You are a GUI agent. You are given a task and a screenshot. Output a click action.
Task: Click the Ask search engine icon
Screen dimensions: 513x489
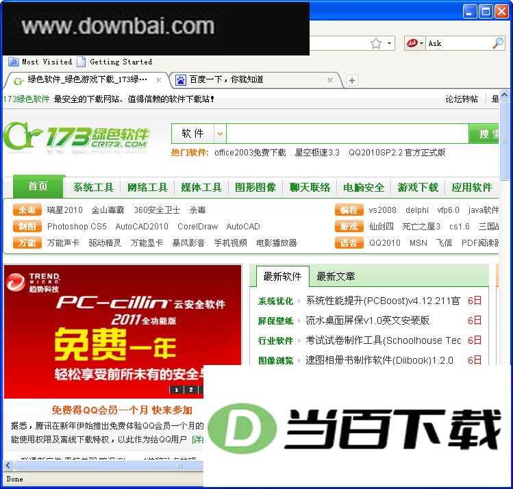pos(412,43)
